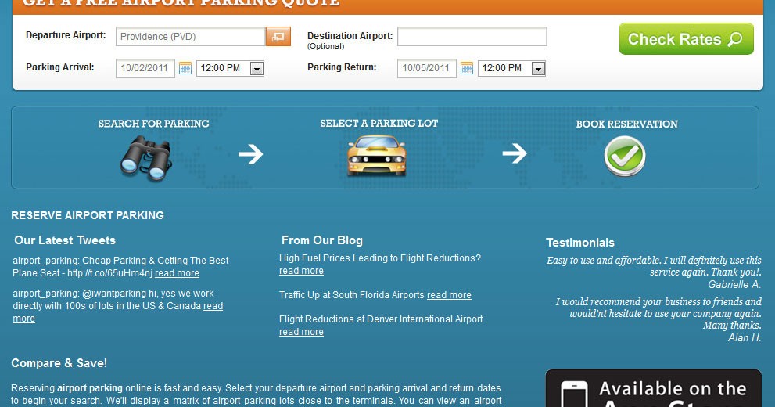Select the Parking Arrival date field
Screen dimensions: 775x407
coord(145,68)
